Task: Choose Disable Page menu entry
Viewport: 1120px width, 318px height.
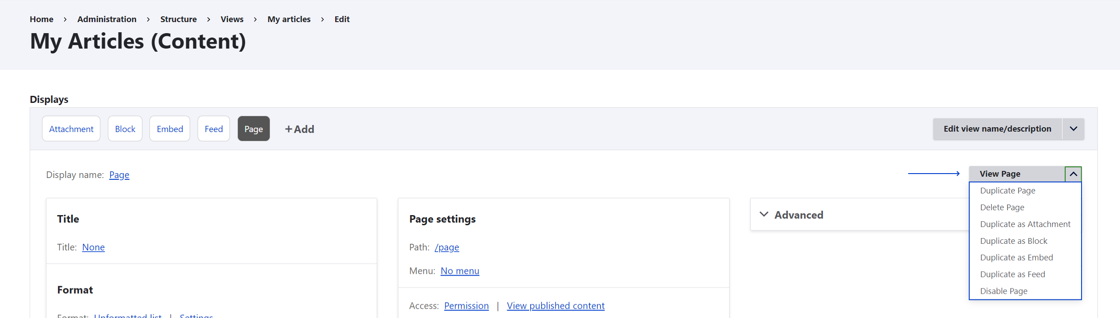Action: (1004, 291)
